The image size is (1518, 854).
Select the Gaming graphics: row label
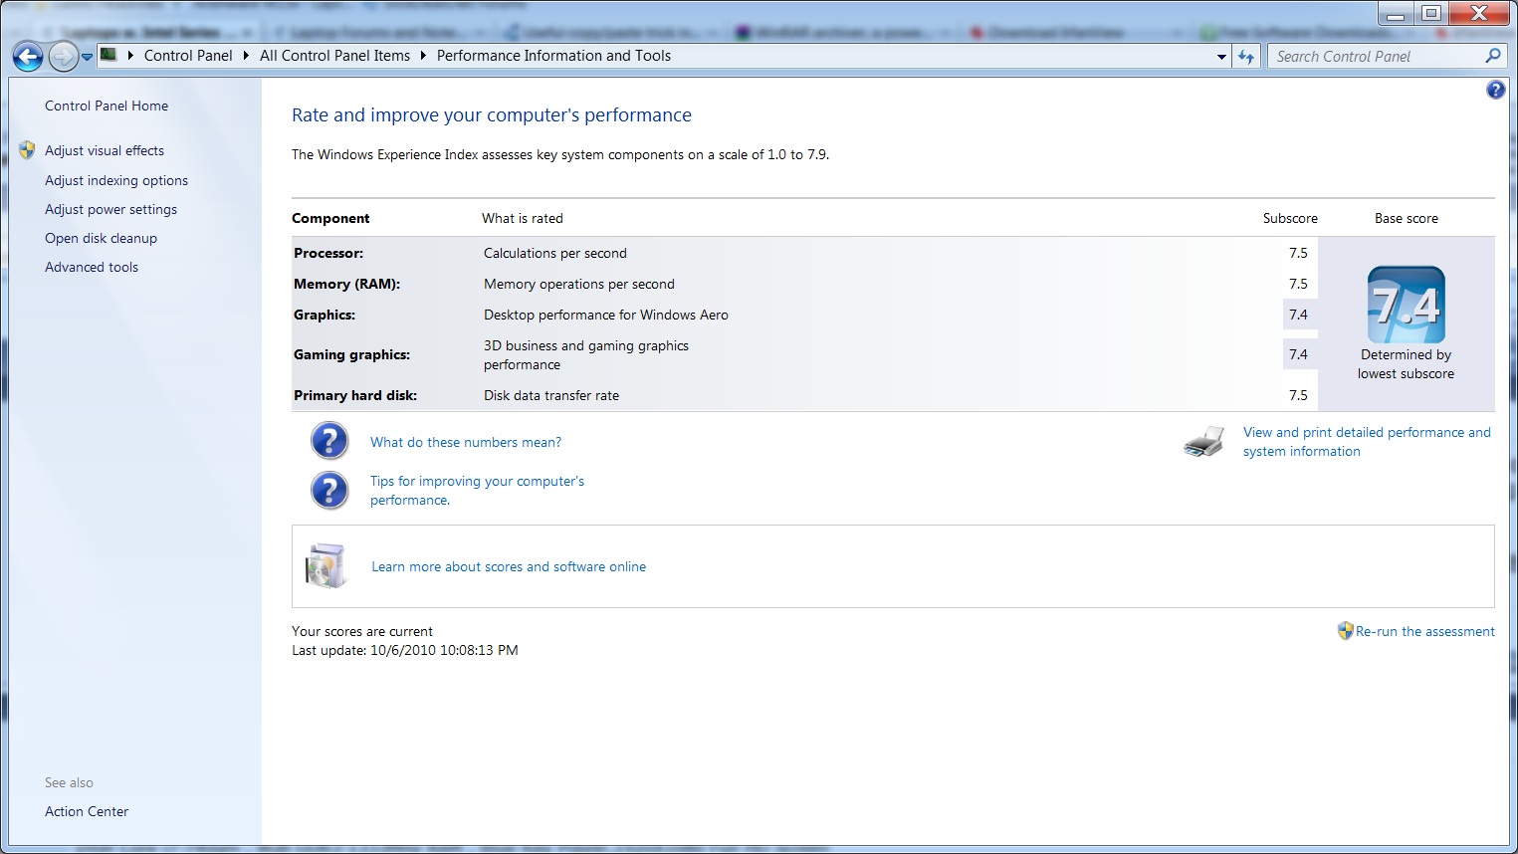[351, 354]
